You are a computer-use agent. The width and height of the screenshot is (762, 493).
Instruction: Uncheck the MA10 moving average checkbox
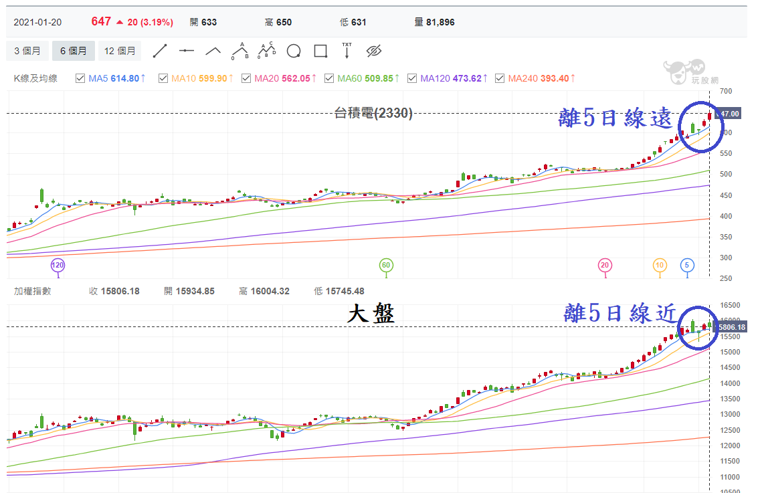click(163, 78)
